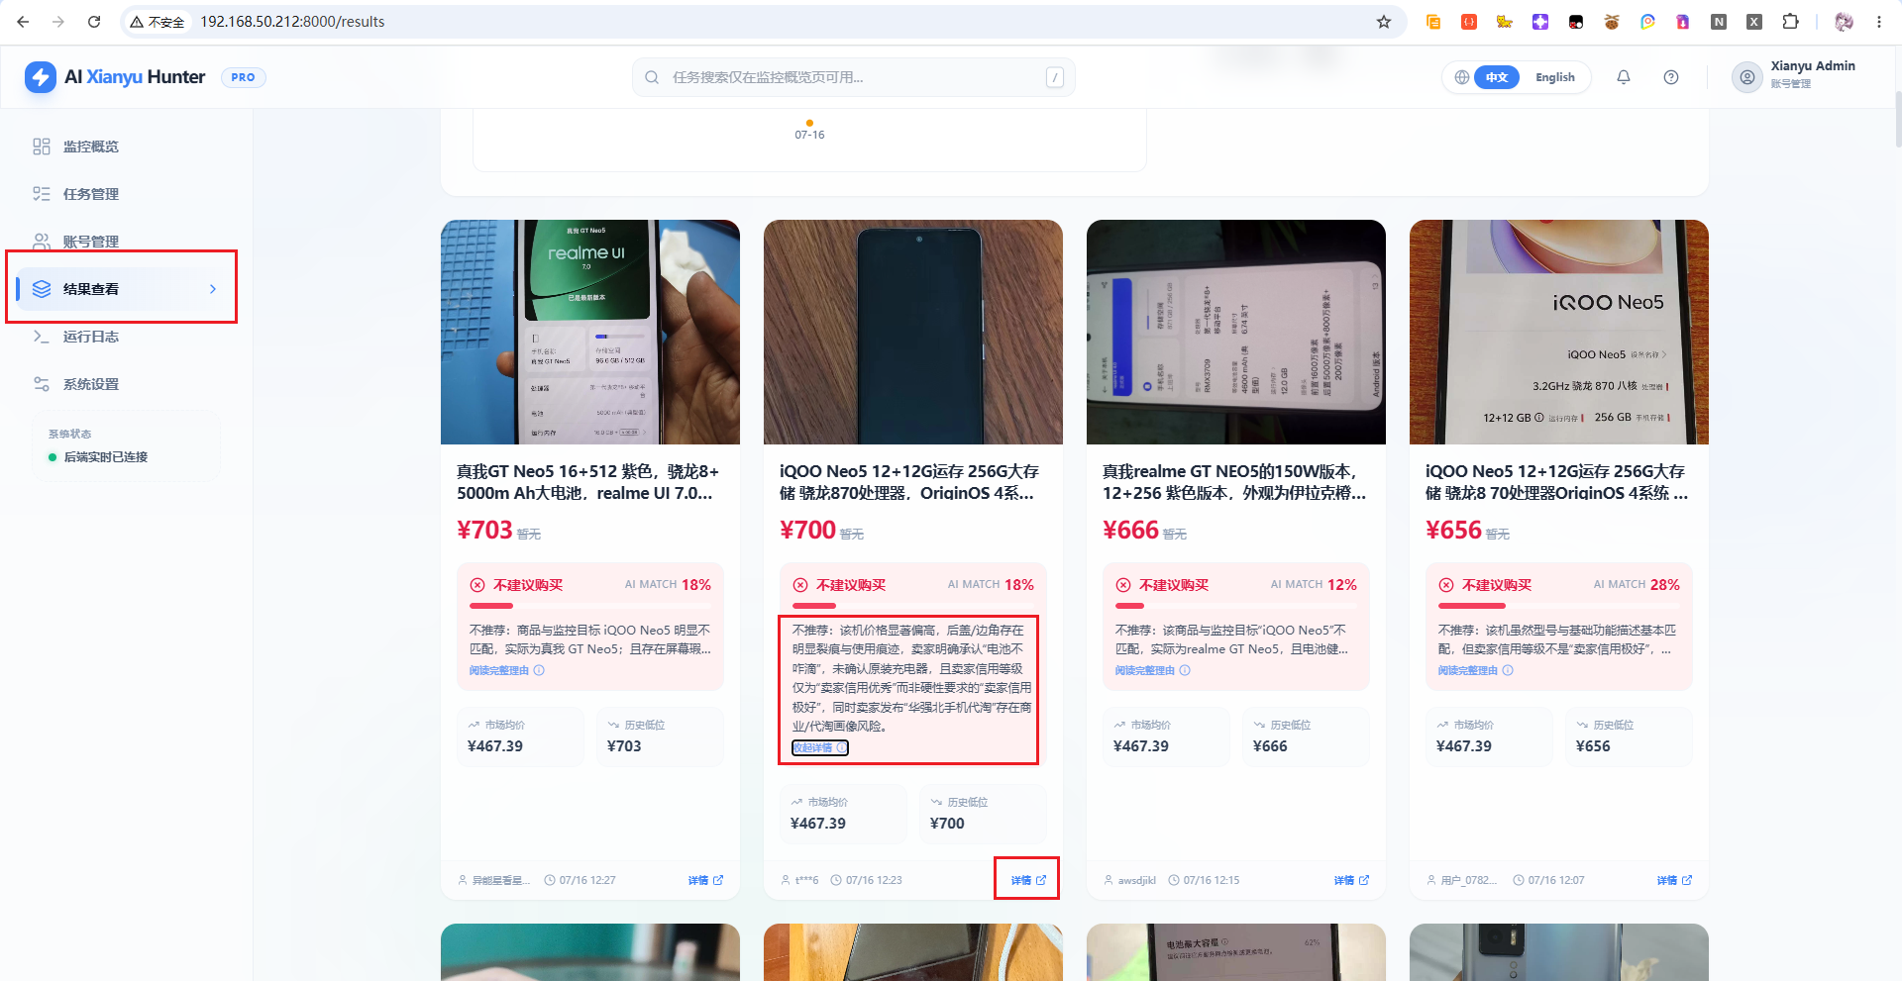Open the purple crosshair extension

pos(1540,22)
